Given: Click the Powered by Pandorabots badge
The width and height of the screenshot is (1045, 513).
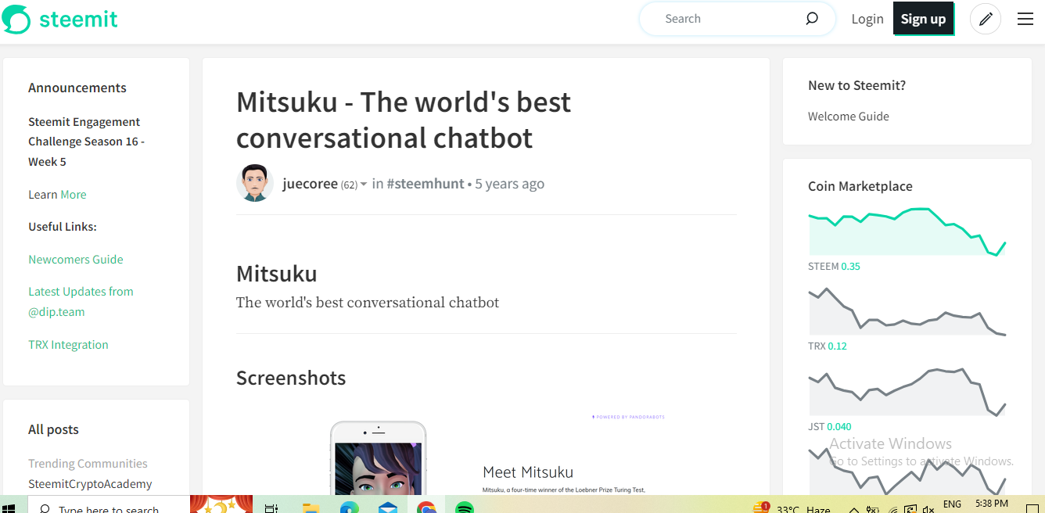Looking at the screenshot, I should coord(628,417).
